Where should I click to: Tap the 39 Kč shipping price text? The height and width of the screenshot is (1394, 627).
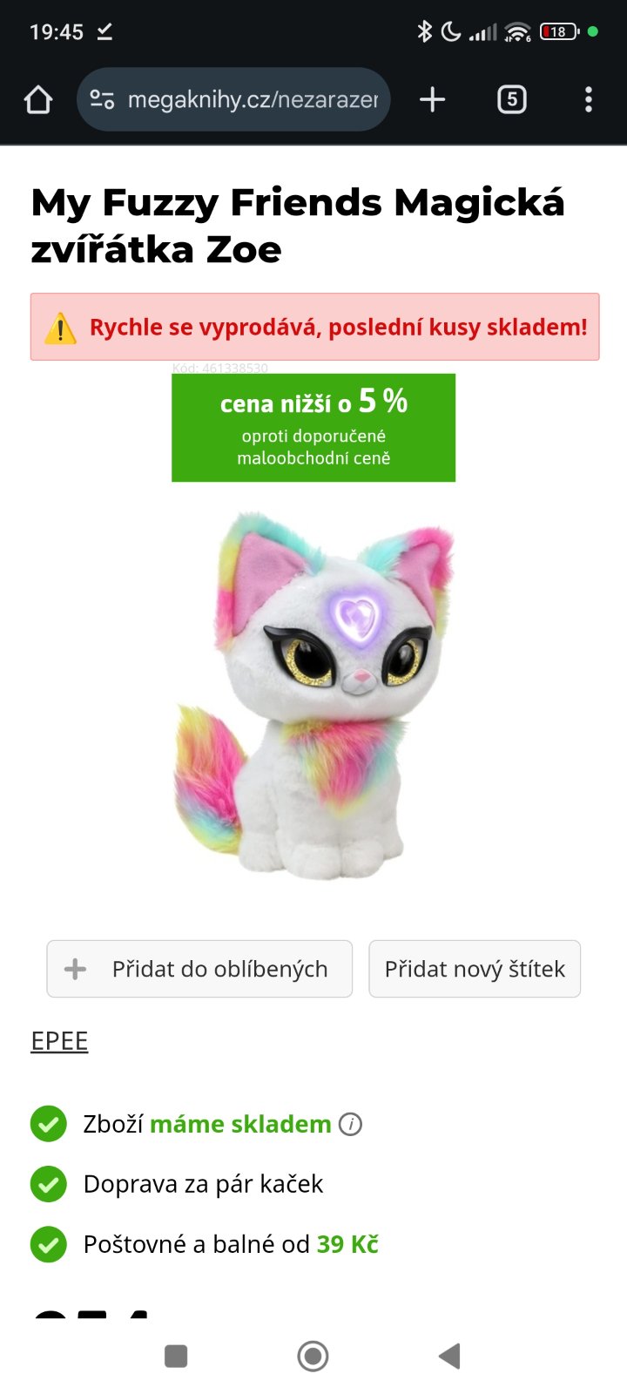click(x=347, y=1244)
